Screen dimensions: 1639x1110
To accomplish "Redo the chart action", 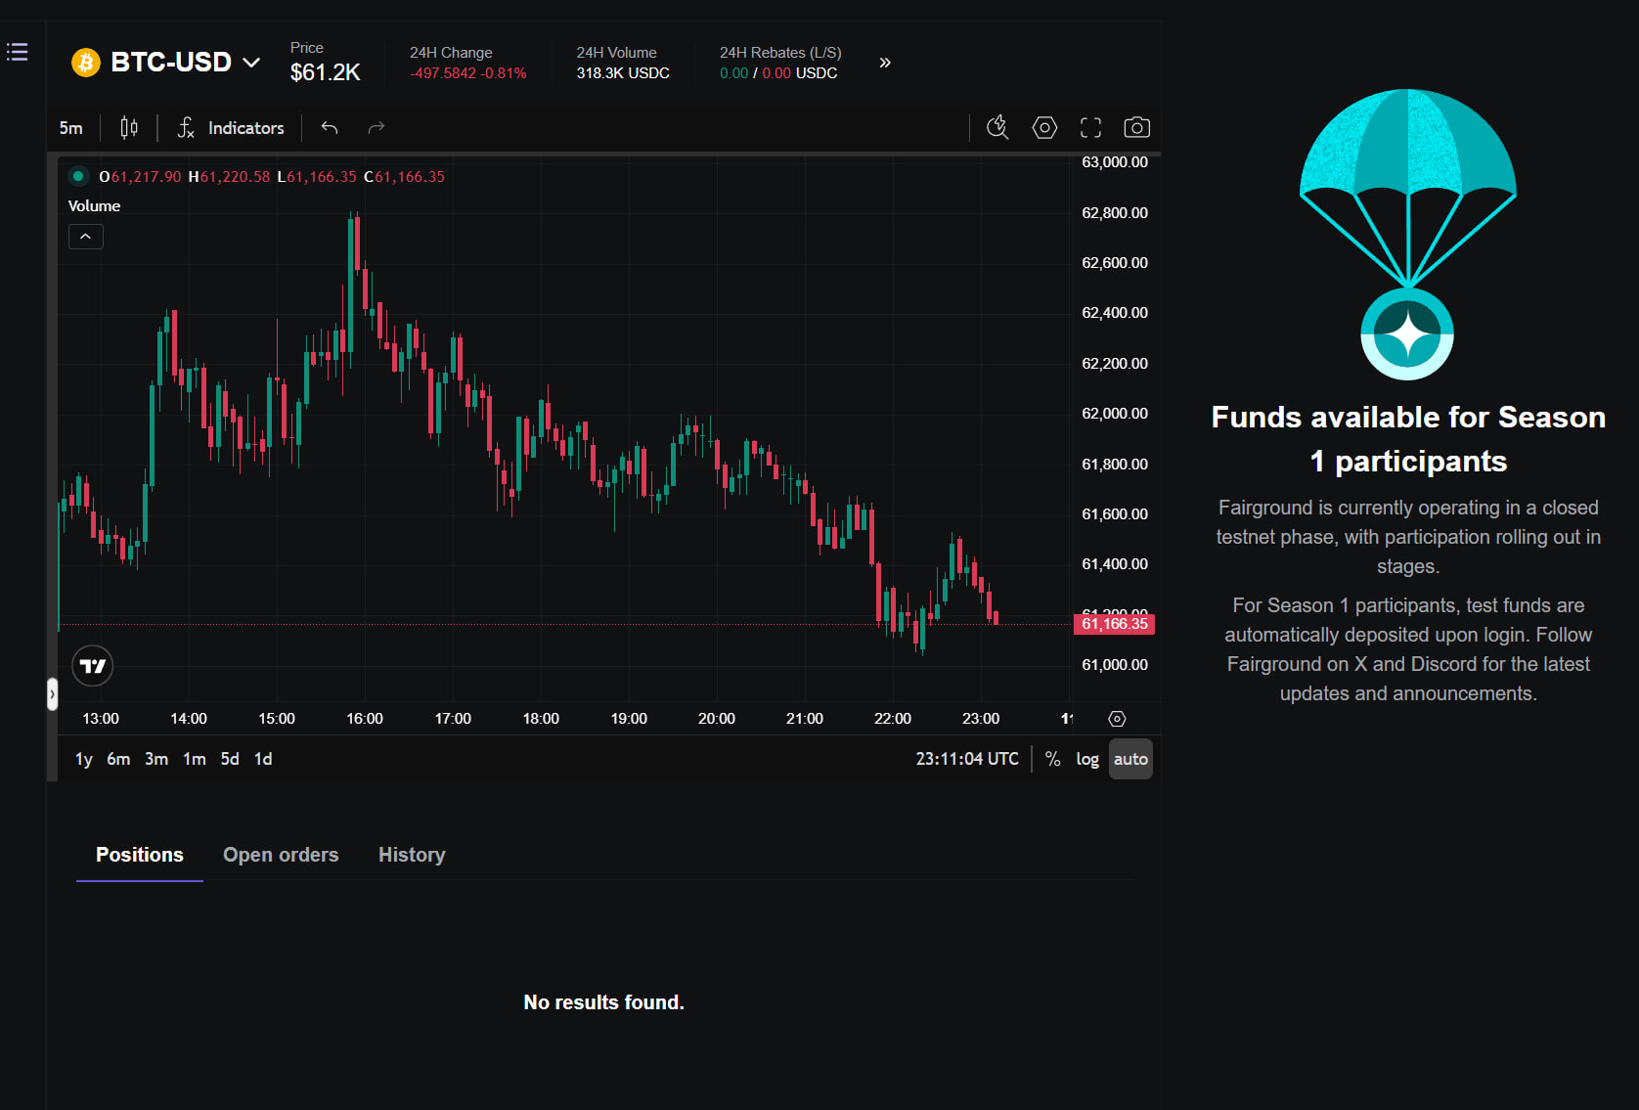I will 377,128.
